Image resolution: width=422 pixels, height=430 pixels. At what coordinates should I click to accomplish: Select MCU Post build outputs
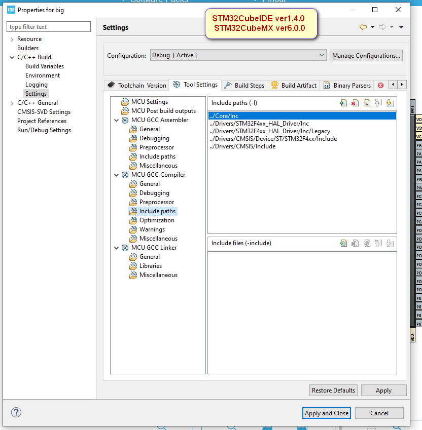click(163, 111)
